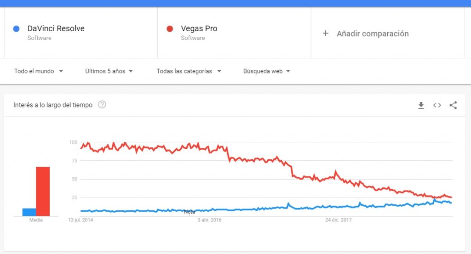Expand the Búsqueda web search type dropdown
The height and width of the screenshot is (254, 471).
(267, 71)
